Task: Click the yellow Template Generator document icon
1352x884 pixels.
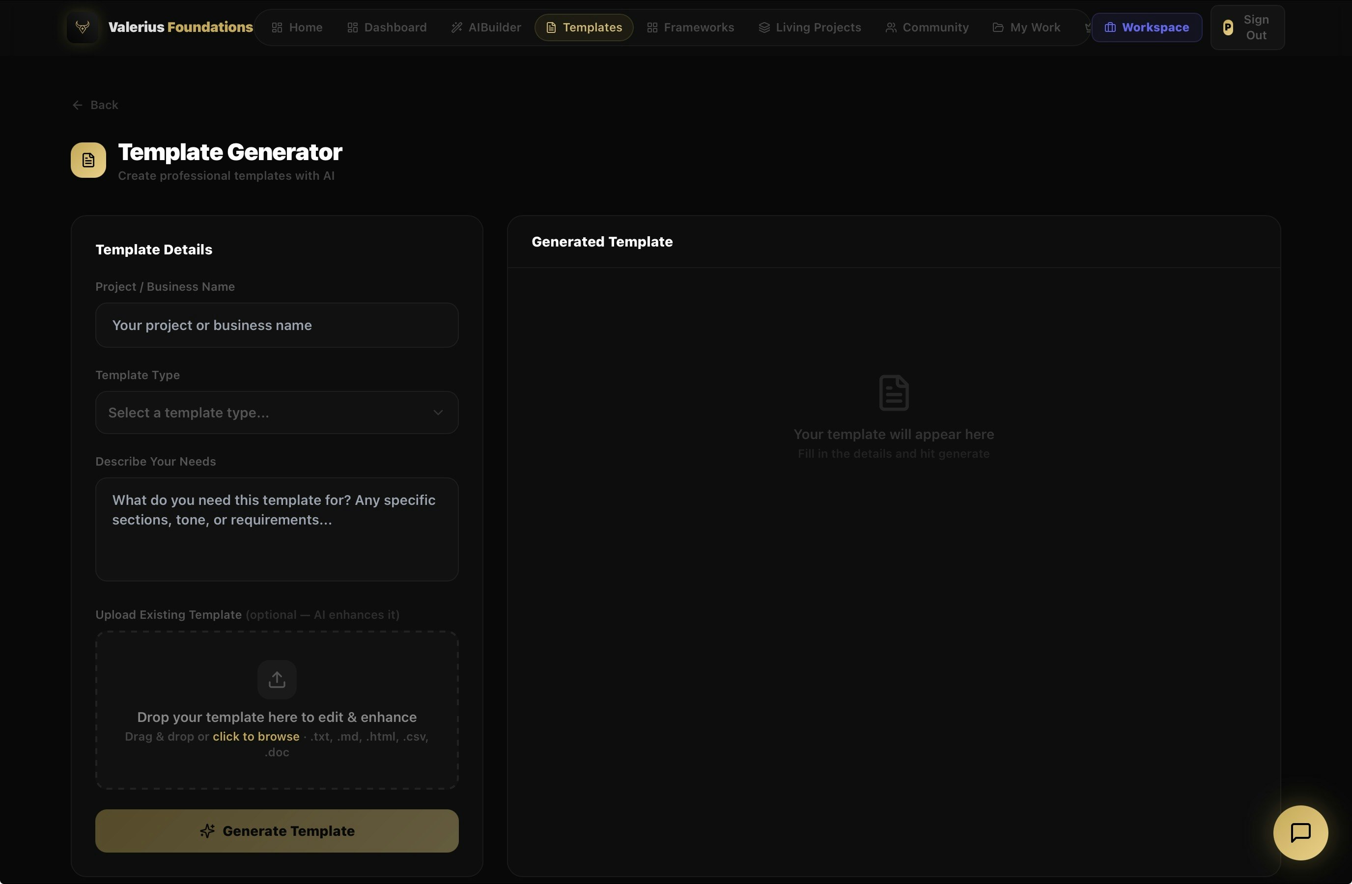Action: 88,160
